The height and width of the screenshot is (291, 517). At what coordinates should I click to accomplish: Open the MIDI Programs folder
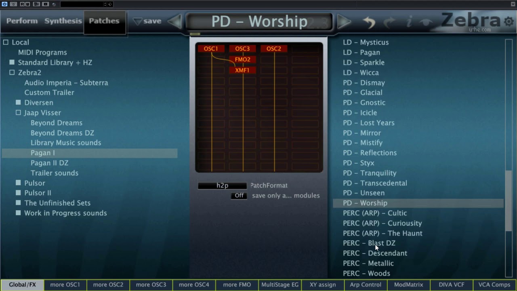pyautogui.click(x=42, y=52)
